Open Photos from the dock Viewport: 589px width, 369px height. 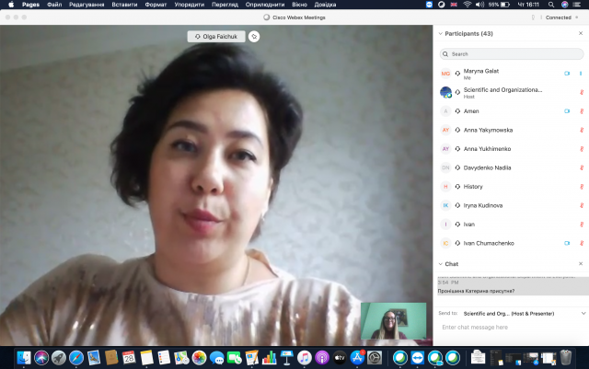[x=199, y=358]
